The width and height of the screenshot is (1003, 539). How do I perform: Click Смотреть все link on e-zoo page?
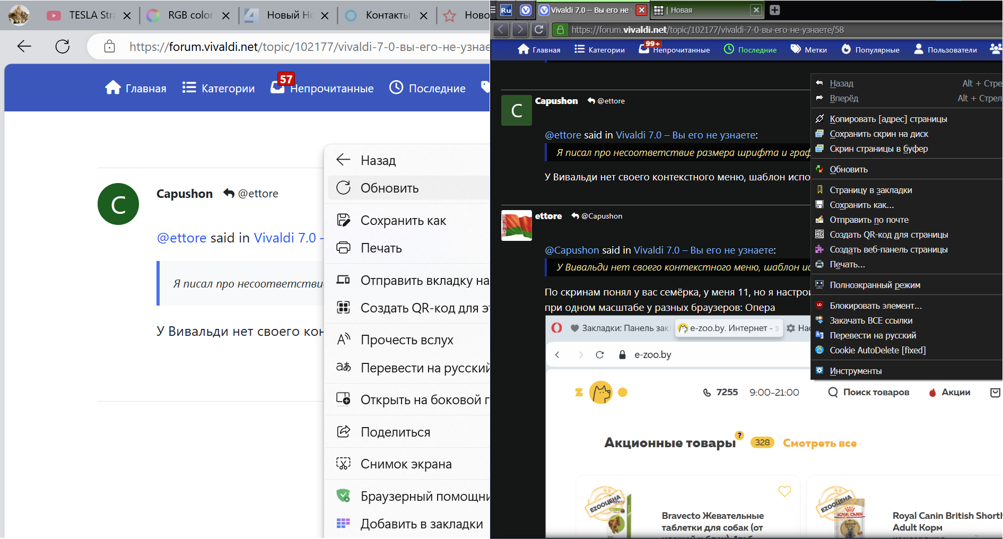tap(820, 443)
